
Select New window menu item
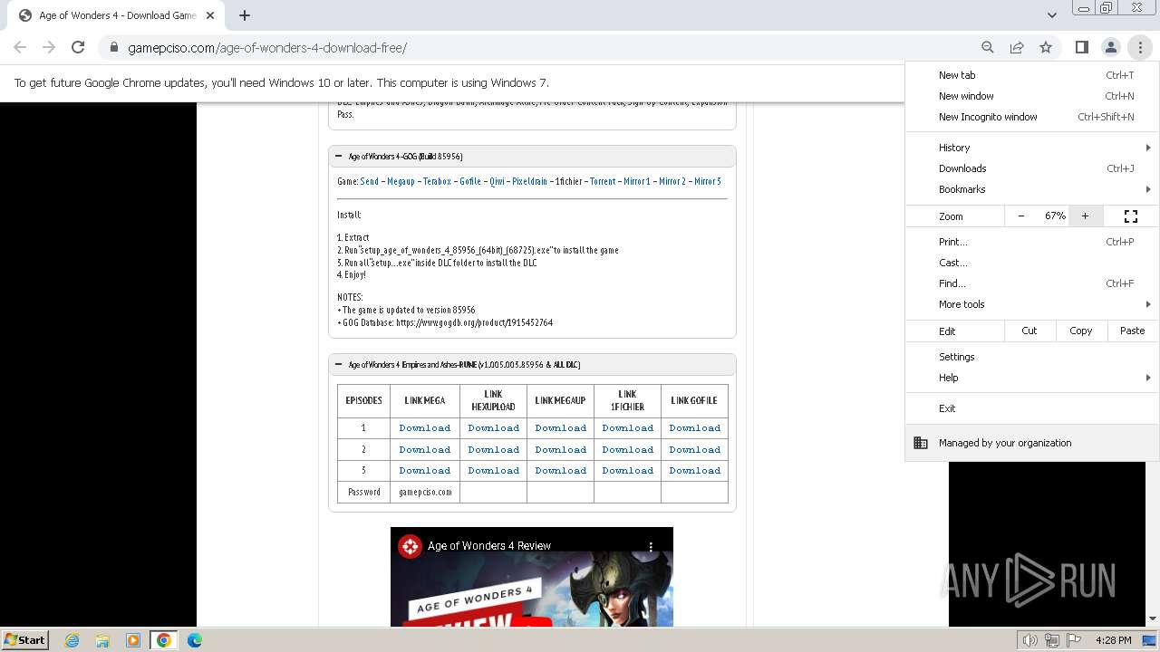tap(1032, 96)
